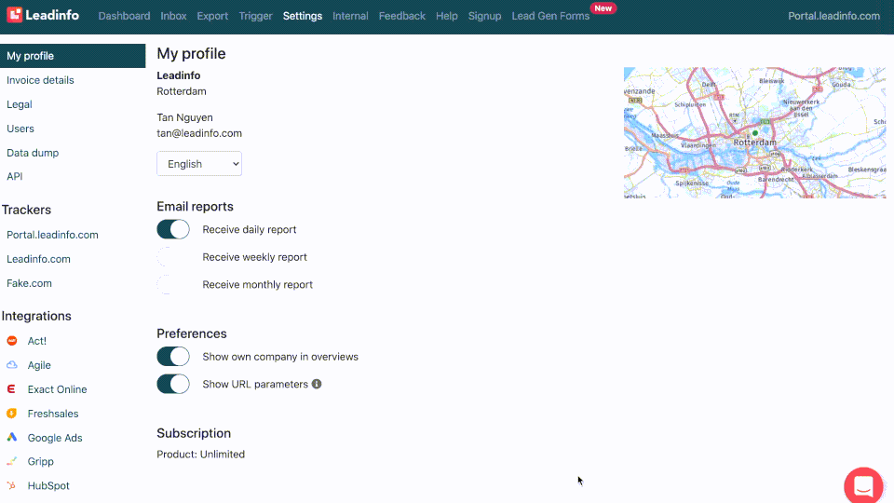894x503 pixels.
Task: Click the Agile cloud icon
Action: point(12,365)
